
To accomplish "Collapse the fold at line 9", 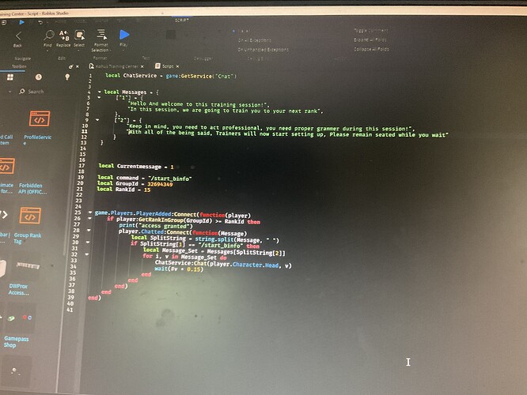I will click(97, 120).
